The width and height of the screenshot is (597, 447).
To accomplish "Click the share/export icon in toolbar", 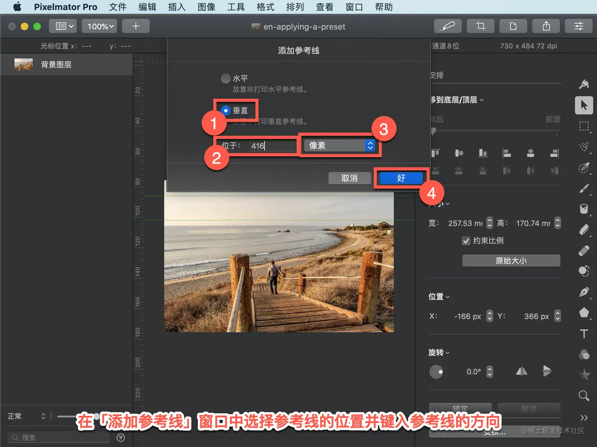I will (x=546, y=26).
